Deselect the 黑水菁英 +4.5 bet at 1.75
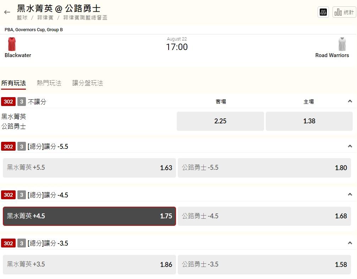The width and height of the screenshot is (357, 279). pos(89,216)
